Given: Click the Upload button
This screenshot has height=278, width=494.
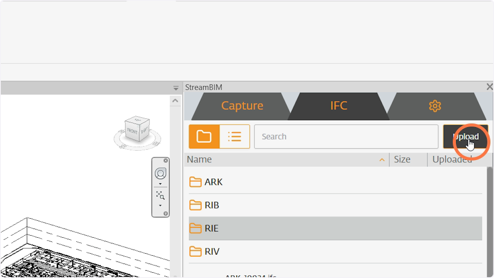Looking at the screenshot, I should click(466, 136).
